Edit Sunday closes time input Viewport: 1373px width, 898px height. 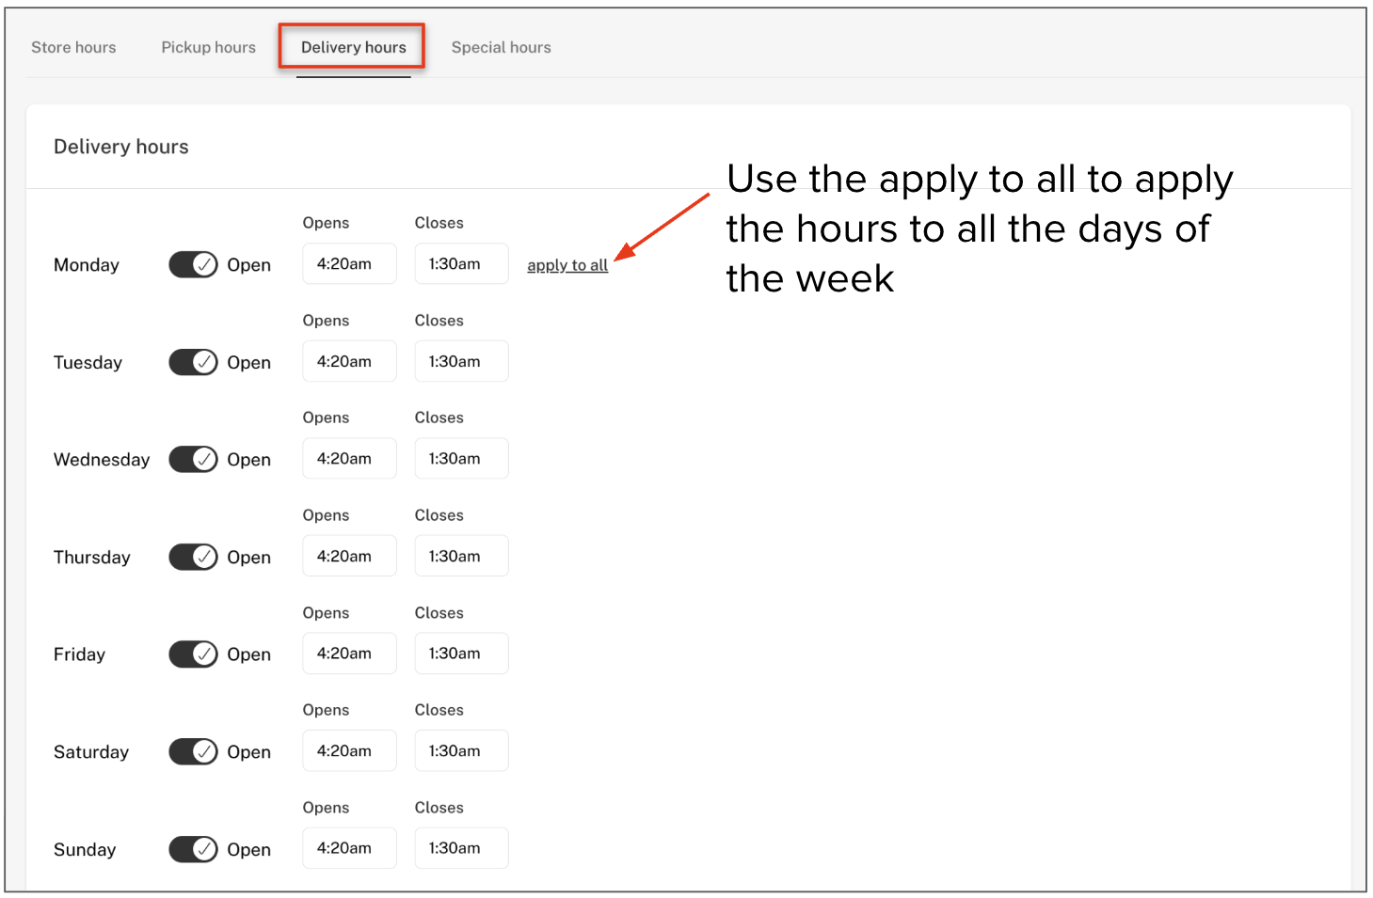point(461,848)
